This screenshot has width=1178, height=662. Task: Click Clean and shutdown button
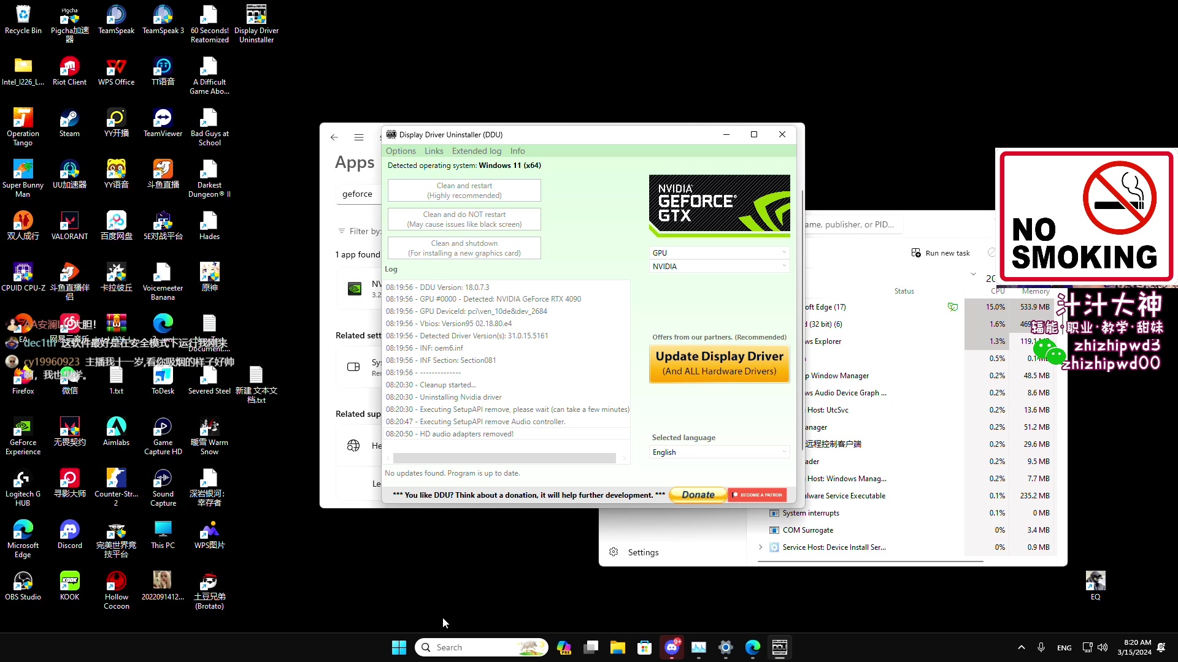point(464,248)
